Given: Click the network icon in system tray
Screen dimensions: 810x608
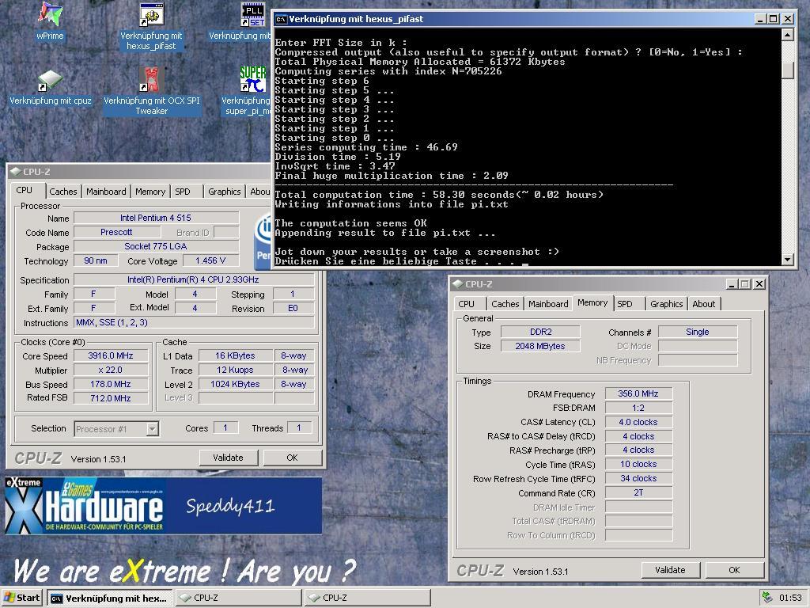Looking at the screenshot, I should [767, 598].
